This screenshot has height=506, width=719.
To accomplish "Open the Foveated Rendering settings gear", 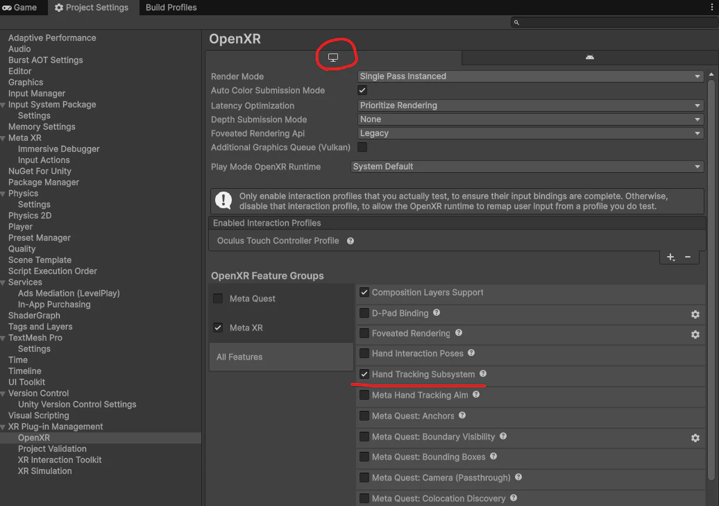I will tap(695, 335).
